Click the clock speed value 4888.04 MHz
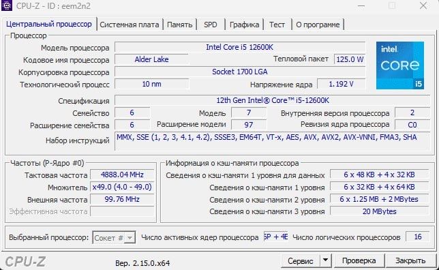439x270 pixels. tap(122, 175)
